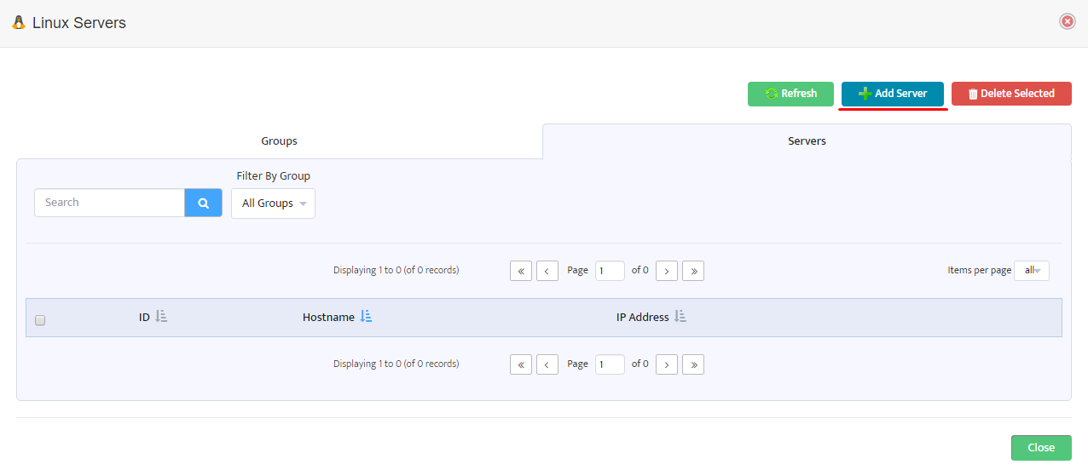Open the Items per page dropdown
Image resolution: width=1088 pixels, height=476 pixels.
click(x=1032, y=270)
